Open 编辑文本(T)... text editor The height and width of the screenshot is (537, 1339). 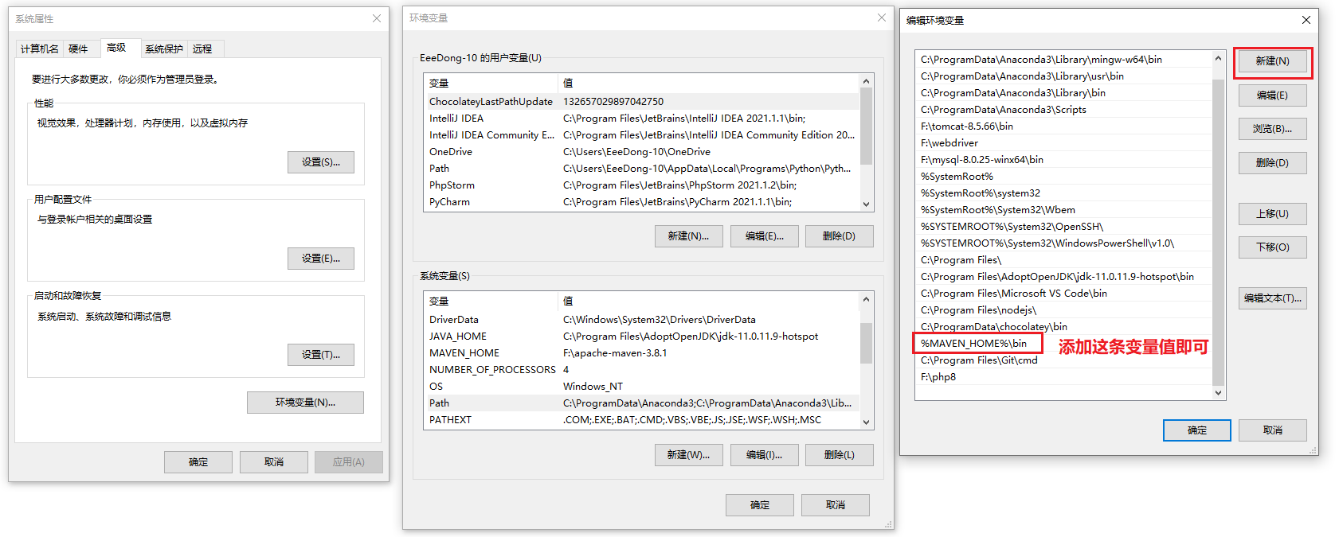pyautogui.click(x=1272, y=298)
